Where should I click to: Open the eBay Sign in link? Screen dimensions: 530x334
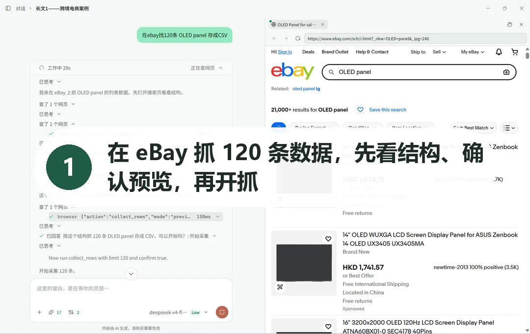(285, 51)
